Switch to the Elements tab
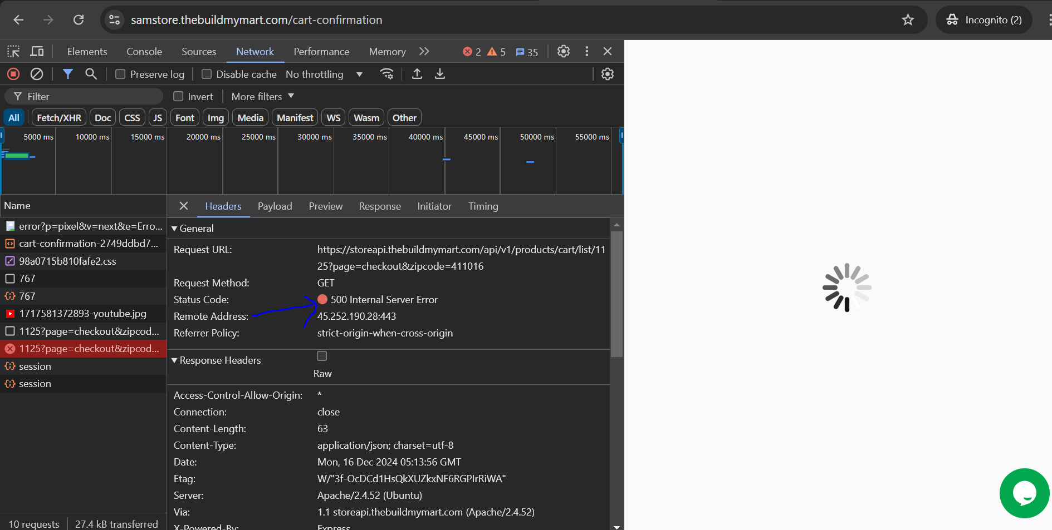This screenshot has height=530, width=1052. 87,51
